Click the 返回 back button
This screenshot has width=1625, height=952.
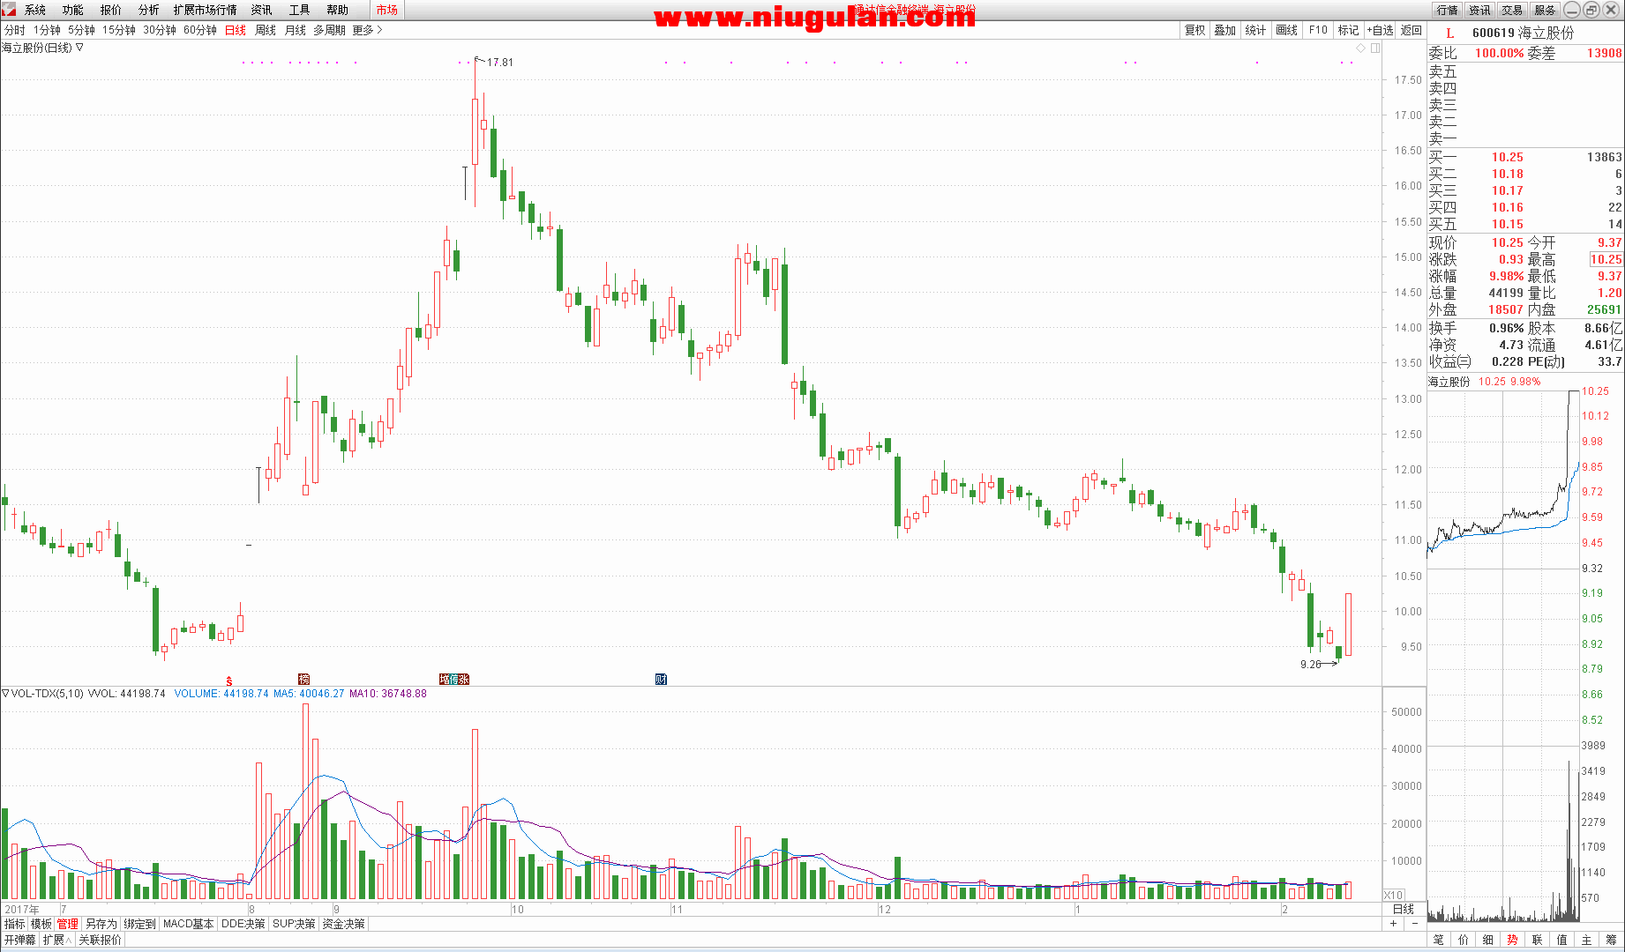(1412, 30)
